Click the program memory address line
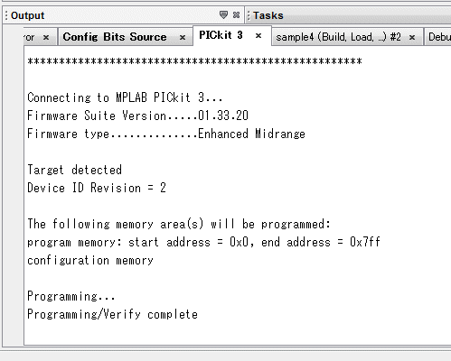Image resolution: width=451 pixels, height=361 pixels. tap(203, 242)
